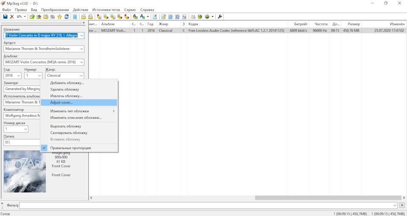The image size is (407, 216).
Task: Expand the Артист field dropdown
Action: click(81, 49)
